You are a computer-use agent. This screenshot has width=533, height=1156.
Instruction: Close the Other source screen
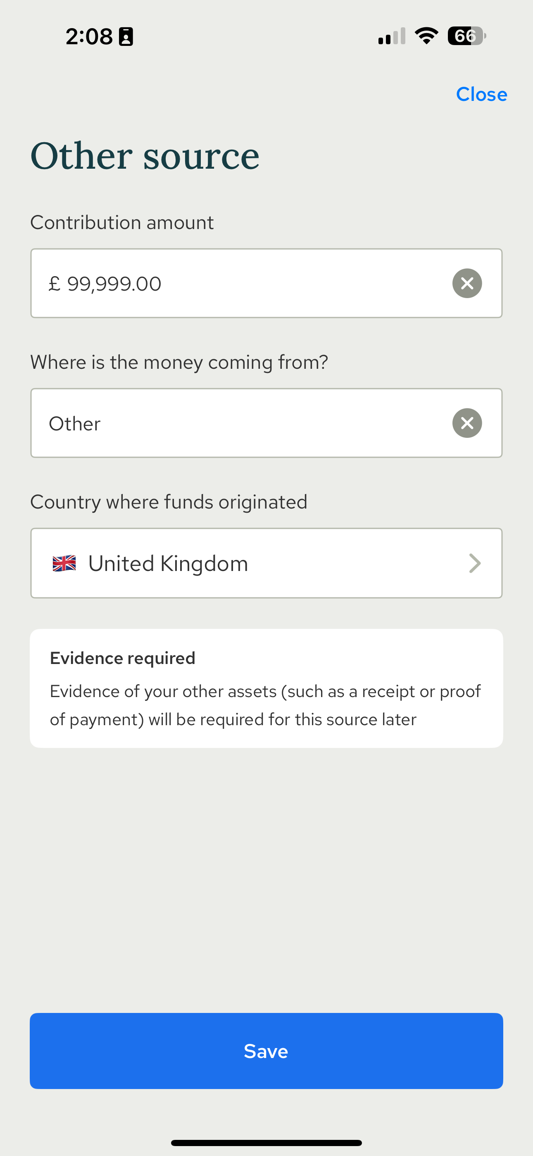[481, 94]
